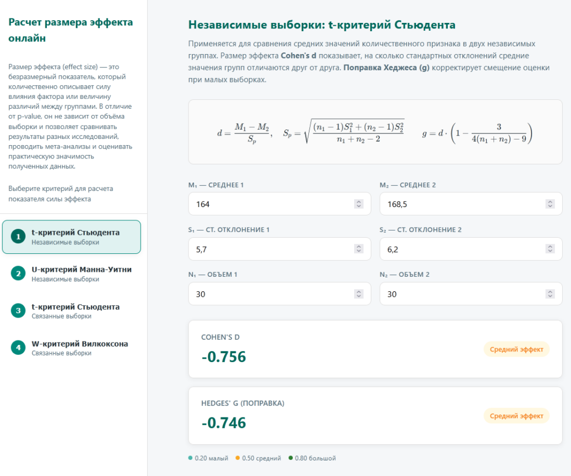The height and width of the screenshot is (476, 571).
Task: Select numbered circle 1 for Student's t-test
Action: (x=18, y=237)
